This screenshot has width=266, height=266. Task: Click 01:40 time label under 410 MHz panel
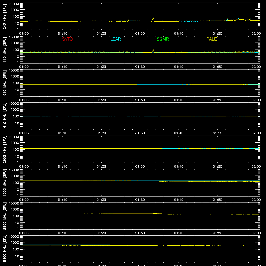[x=179, y=67]
